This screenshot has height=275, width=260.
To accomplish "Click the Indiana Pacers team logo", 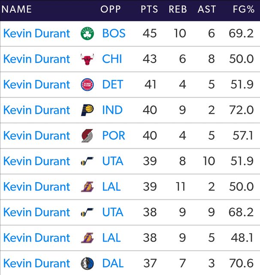I will 87,110.
